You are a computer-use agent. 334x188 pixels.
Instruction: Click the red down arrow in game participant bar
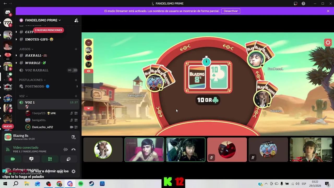coord(88,108)
